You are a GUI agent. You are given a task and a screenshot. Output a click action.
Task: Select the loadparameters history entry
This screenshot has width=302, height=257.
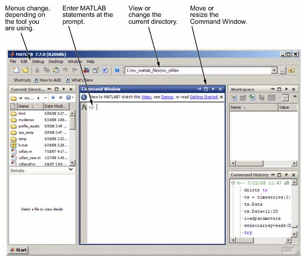[x=262, y=218]
